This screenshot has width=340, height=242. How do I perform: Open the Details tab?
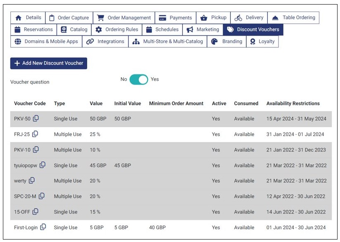[x=28, y=18]
